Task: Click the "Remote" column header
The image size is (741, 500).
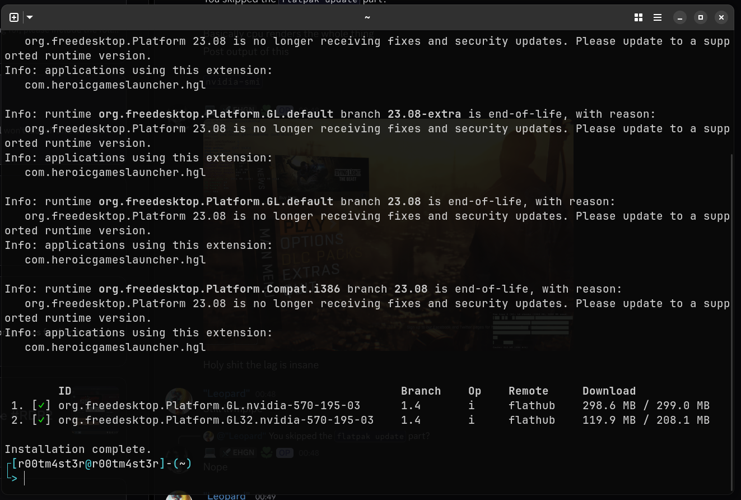Action: coord(529,391)
